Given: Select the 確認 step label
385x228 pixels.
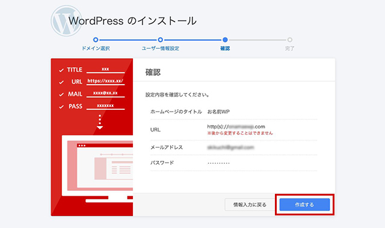Looking at the screenshot, I should click(225, 48).
